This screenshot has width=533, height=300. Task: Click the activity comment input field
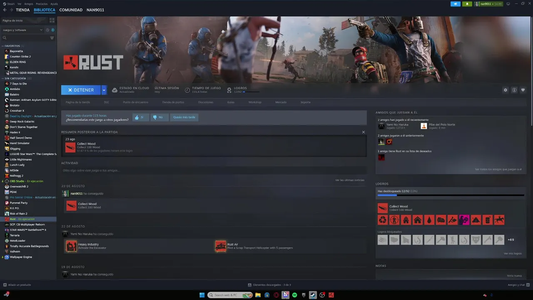click(x=214, y=170)
